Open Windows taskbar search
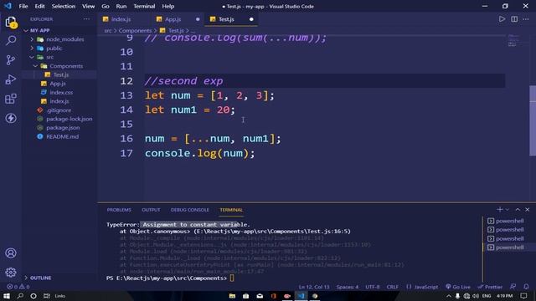Viewport: 536px width, 301px height. 20,296
